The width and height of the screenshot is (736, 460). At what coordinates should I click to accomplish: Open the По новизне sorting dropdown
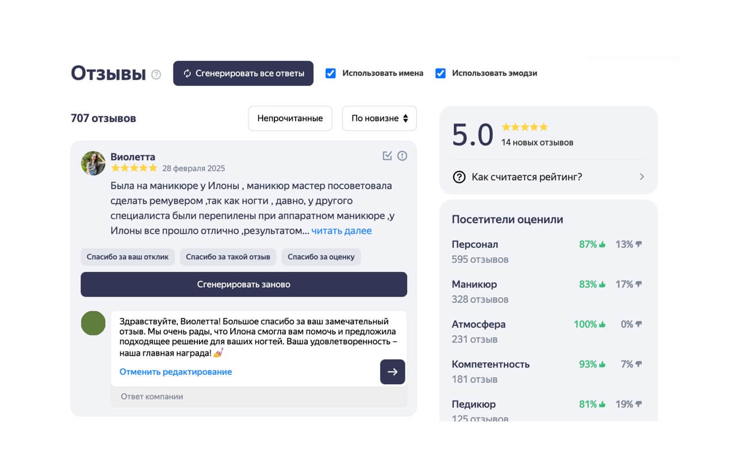coord(379,118)
